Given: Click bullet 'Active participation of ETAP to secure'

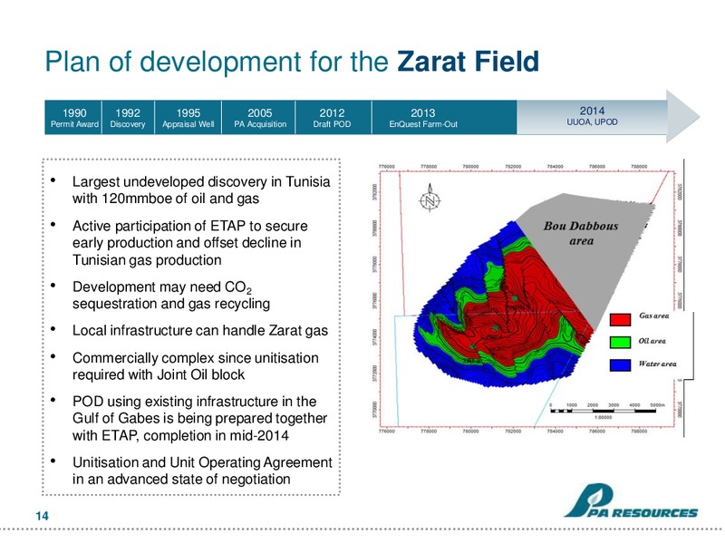Looking at the screenshot, I should [x=190, y=226].
